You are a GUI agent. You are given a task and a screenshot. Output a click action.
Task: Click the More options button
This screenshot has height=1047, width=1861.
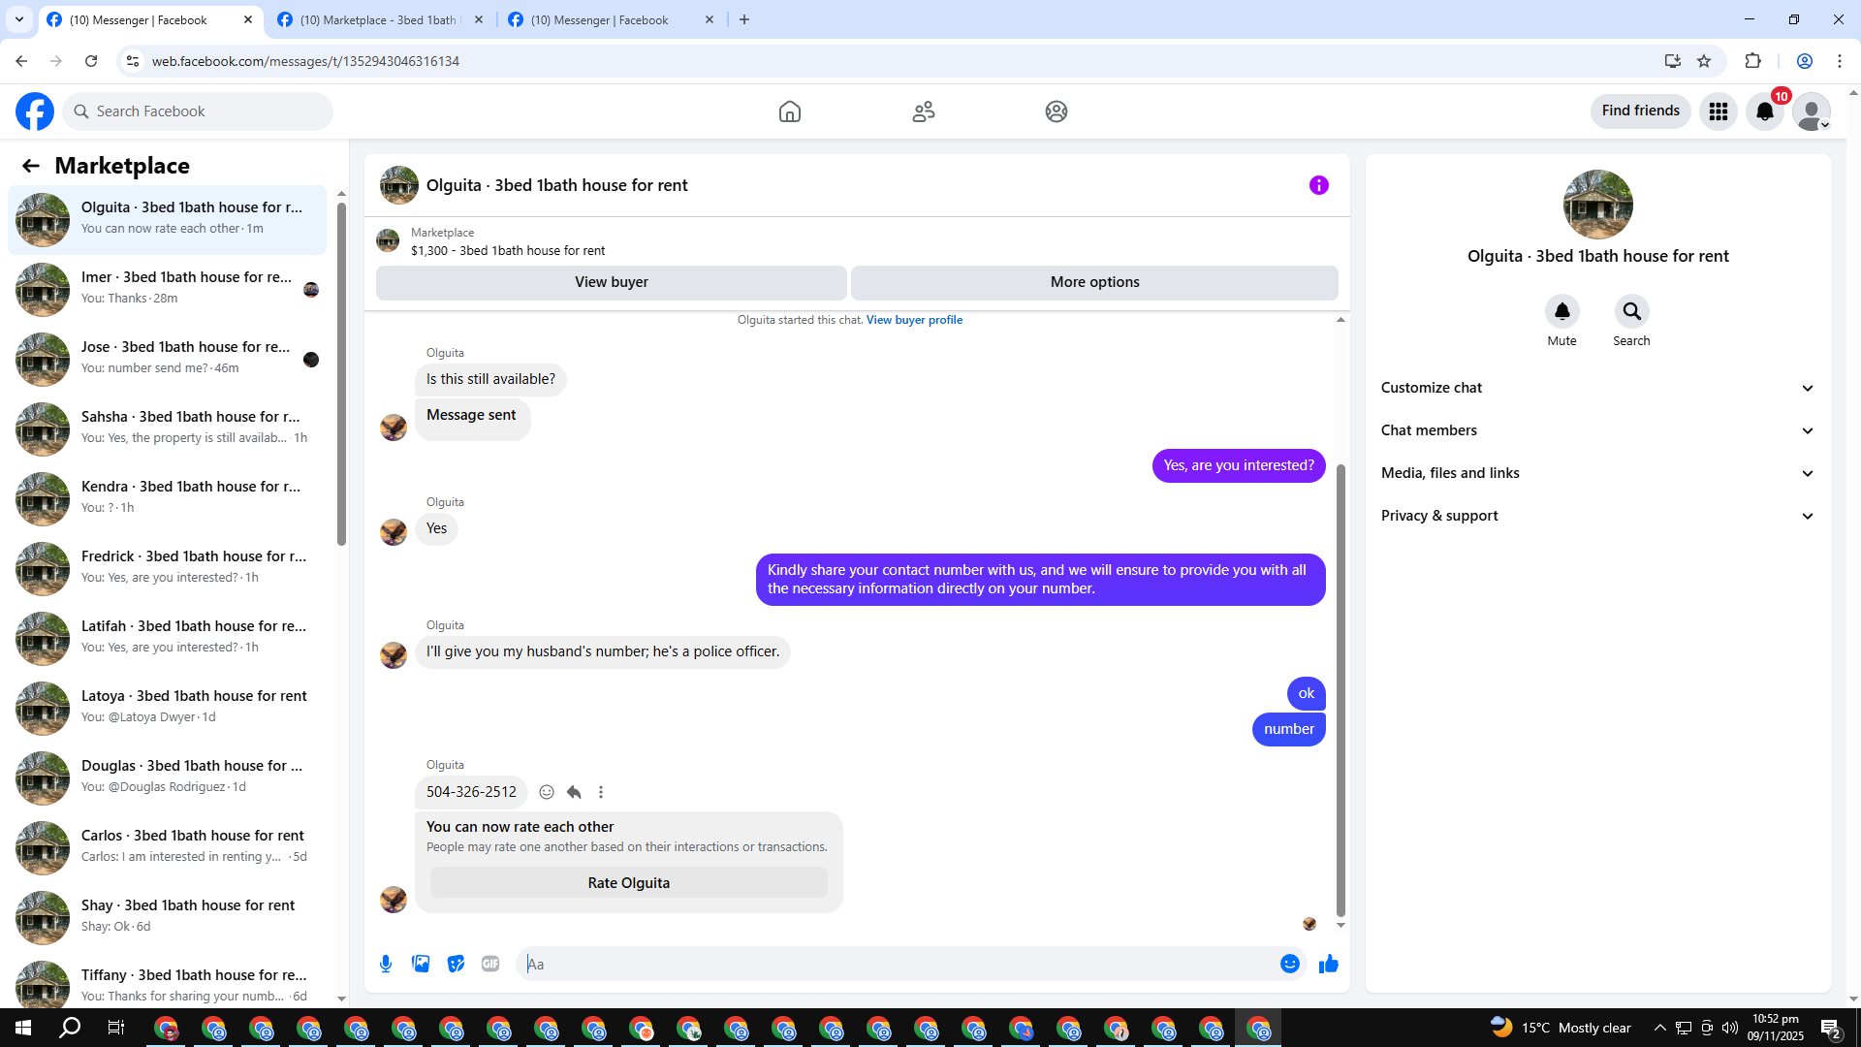coord(1095,282)
